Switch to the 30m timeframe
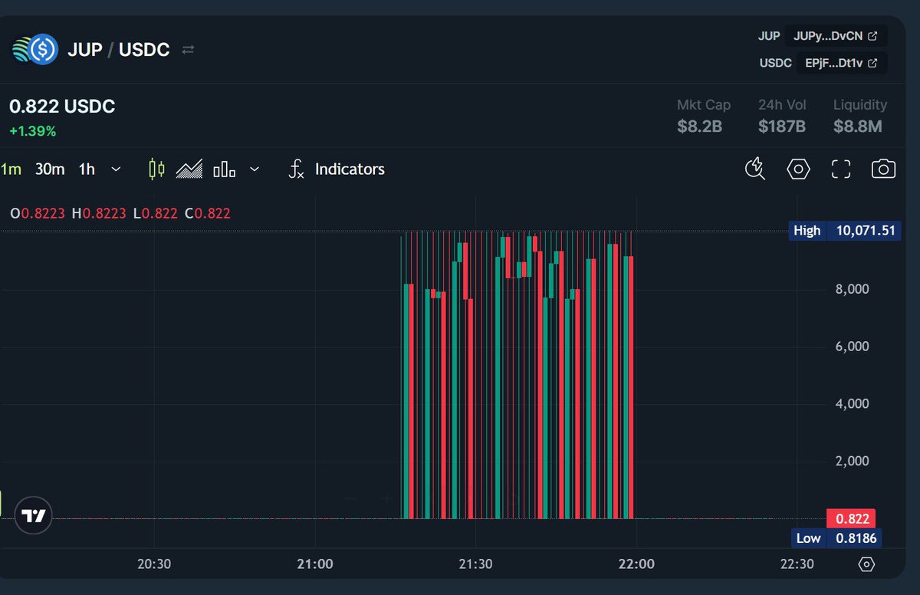 click(49, 169)
